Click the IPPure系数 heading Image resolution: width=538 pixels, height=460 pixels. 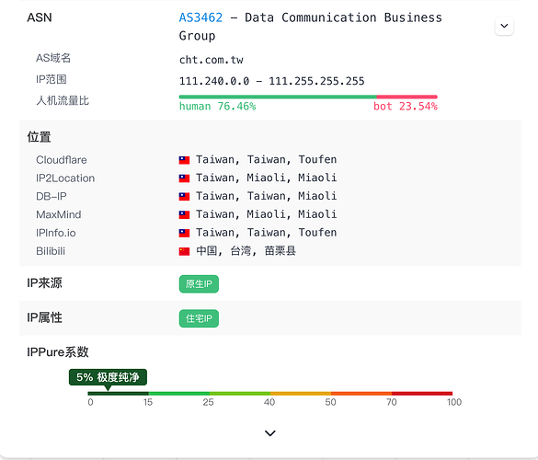point(58,352)
